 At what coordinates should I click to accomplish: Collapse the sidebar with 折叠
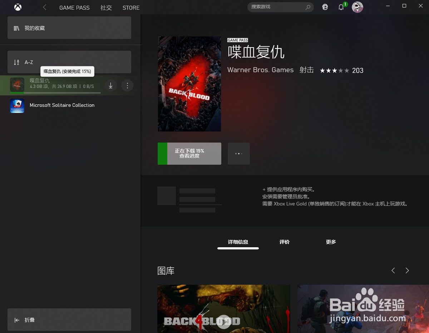[x=69, y=320]
